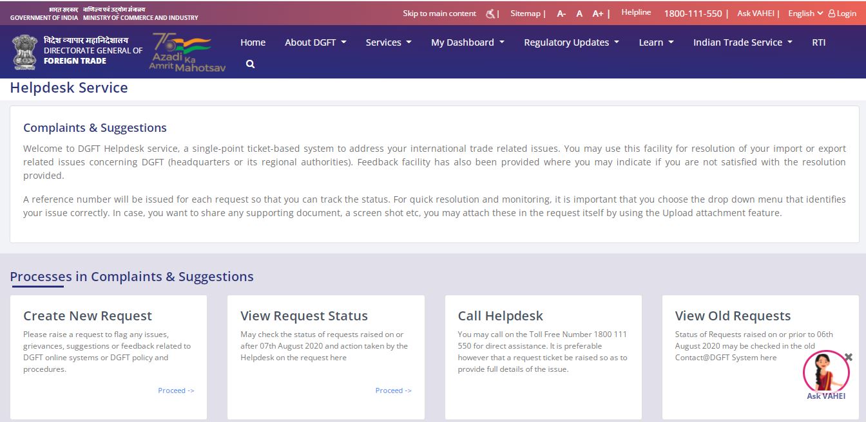This screenshot has height=422, width=866.
Task: Expand the Regulatory Updates dropdown
Action: (566, 42)
